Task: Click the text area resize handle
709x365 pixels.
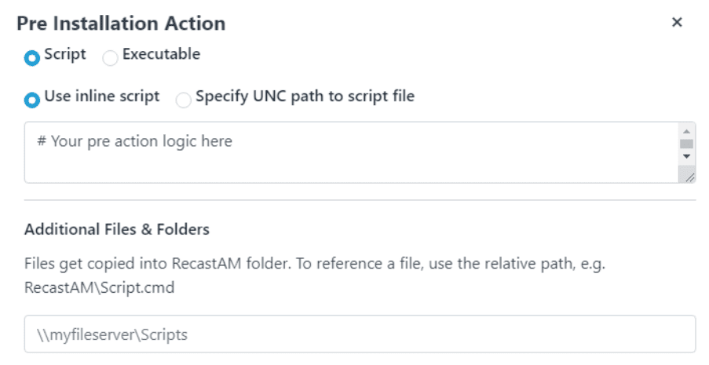Action: (x=689, y=177)
